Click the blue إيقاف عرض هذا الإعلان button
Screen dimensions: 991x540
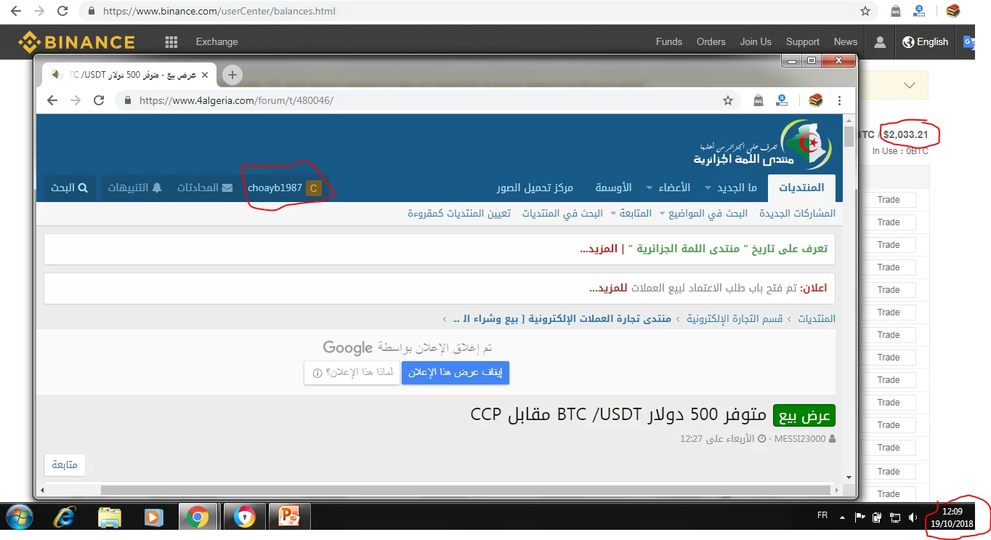(456, 373)
